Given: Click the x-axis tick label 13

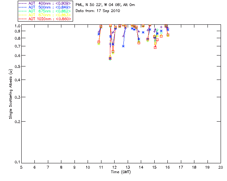Looking at the screenshot, I should pyautogui.click(x=128, y=168).
